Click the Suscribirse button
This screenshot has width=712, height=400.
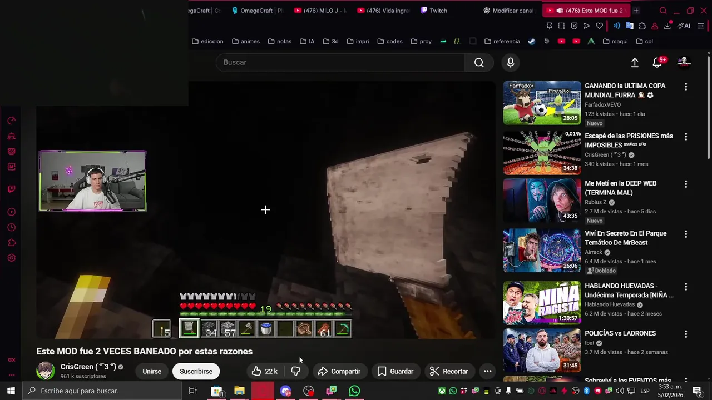[196, 371]
